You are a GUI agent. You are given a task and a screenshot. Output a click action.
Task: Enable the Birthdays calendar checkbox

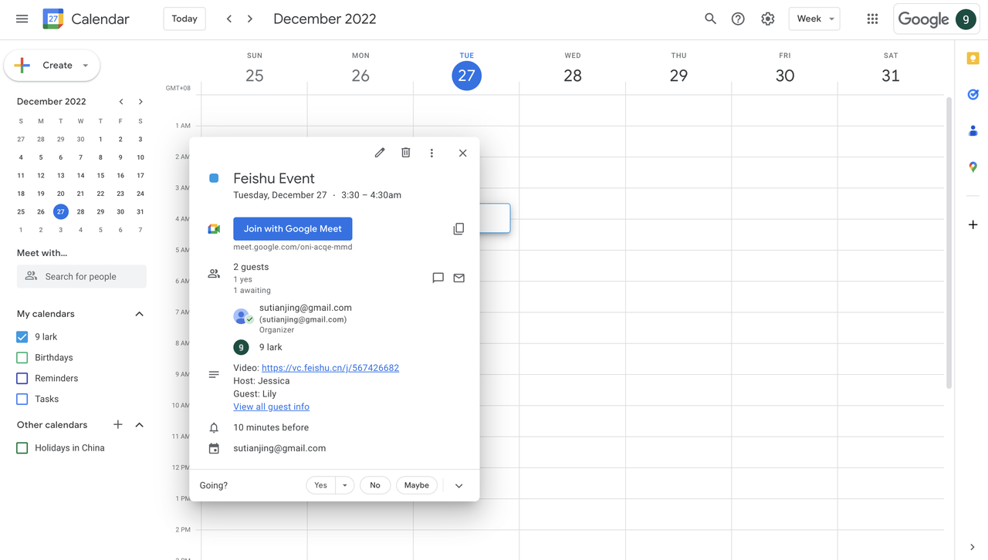pos(22,358)
